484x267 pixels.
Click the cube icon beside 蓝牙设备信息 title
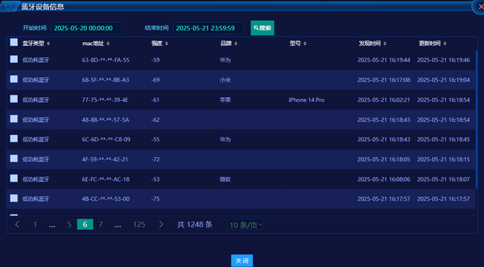click(x=9, y=6)
